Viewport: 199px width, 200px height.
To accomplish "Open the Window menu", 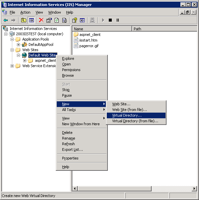I will 54,12.
